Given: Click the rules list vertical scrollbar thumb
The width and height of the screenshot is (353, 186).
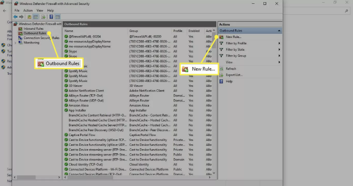Looking at the screenshot, I should point(214,41).
